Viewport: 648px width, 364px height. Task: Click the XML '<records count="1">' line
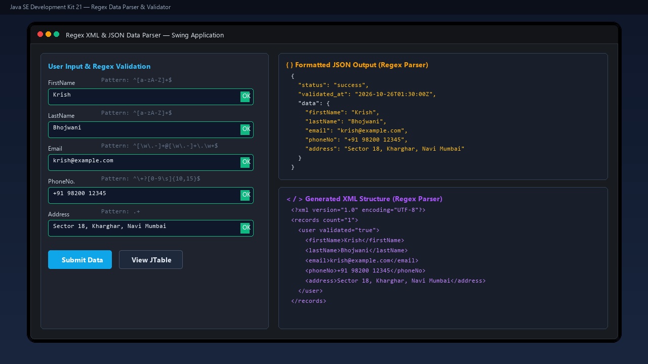pos(325,220)
